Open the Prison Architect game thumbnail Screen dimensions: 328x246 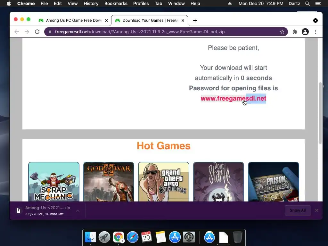[274, 182]
